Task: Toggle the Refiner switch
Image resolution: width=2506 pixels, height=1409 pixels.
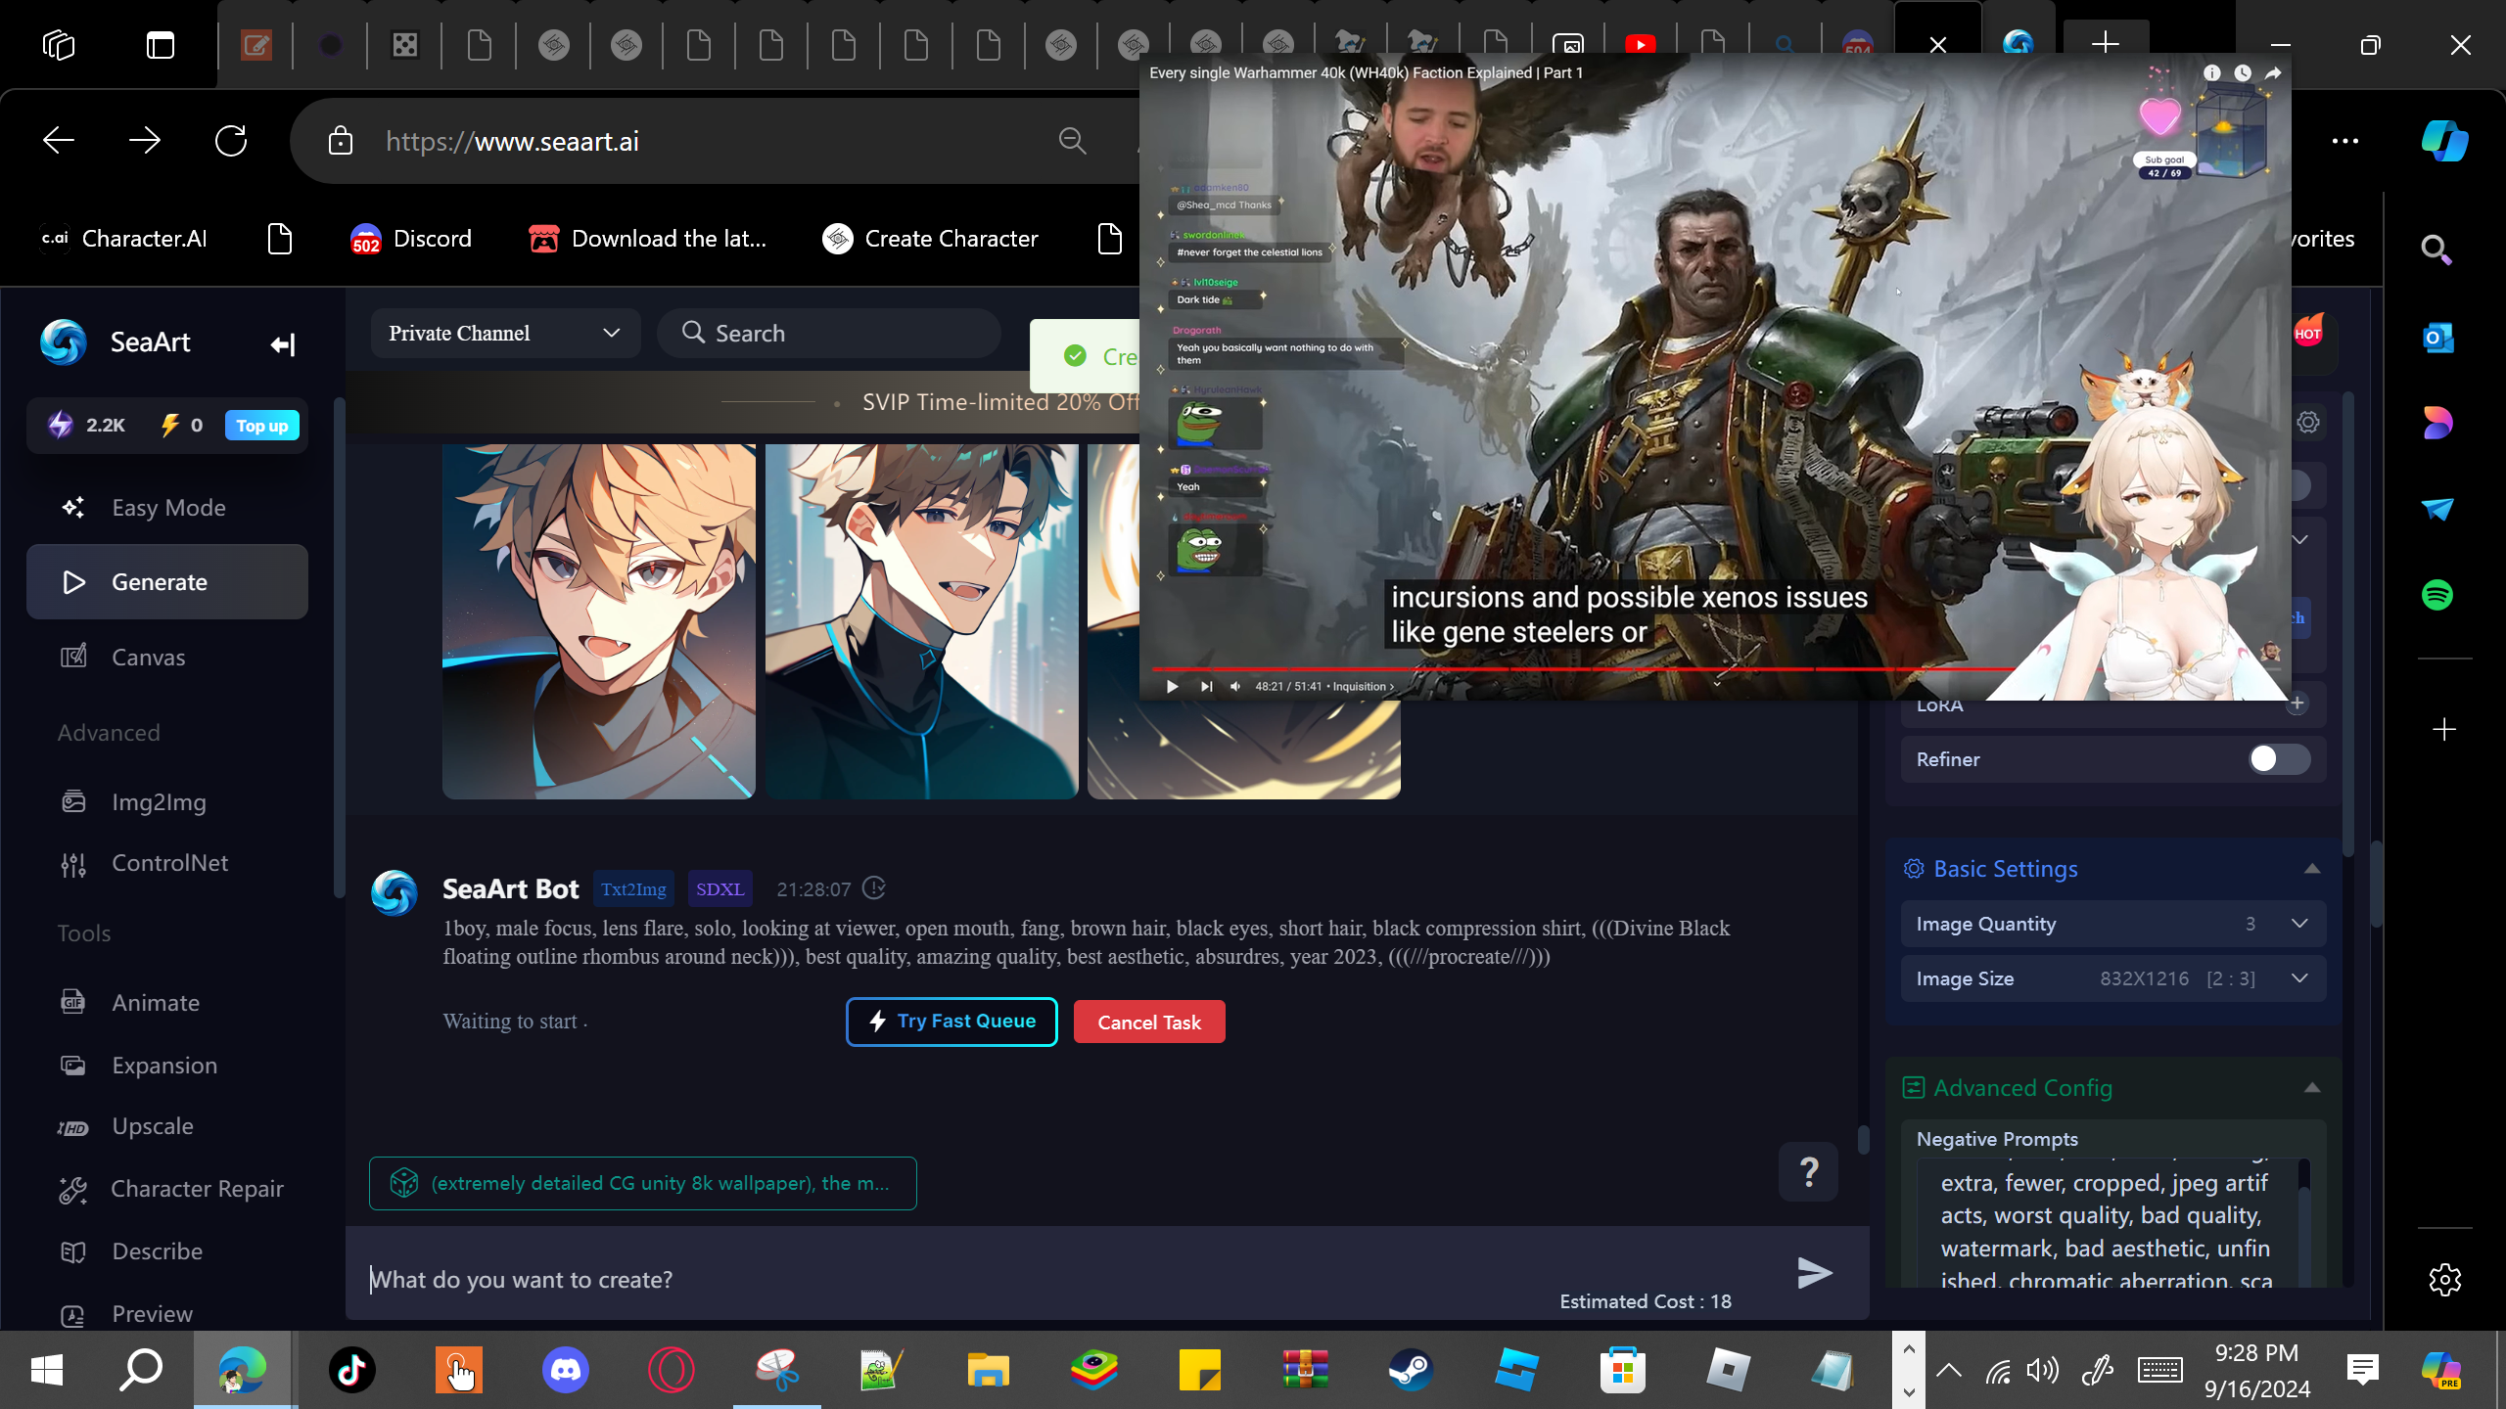Action: pyautogui.click(x=2279, y=759)
